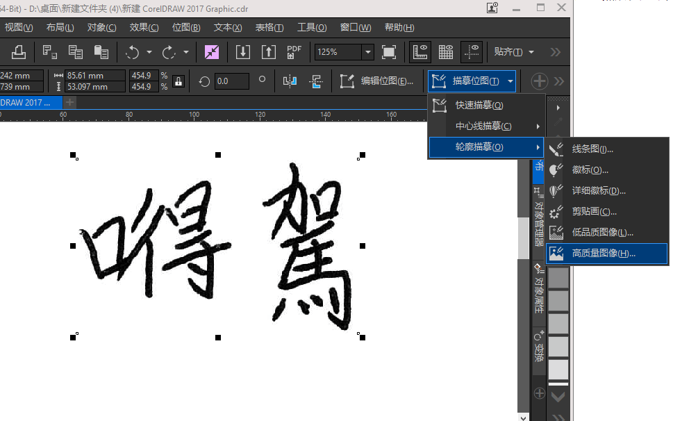This screenshot has height=421, width=673.
Task: Choose 线条图 outline trace option
Action: pyautogui.click(x=607, y=149)
